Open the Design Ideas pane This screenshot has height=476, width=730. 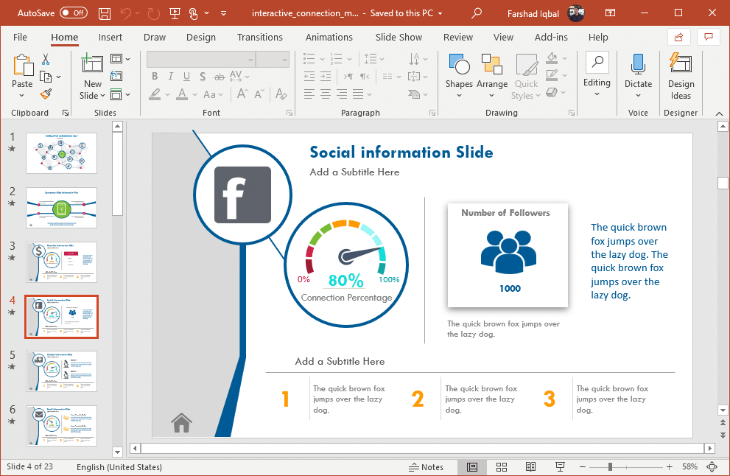click(x=681, y=76)
